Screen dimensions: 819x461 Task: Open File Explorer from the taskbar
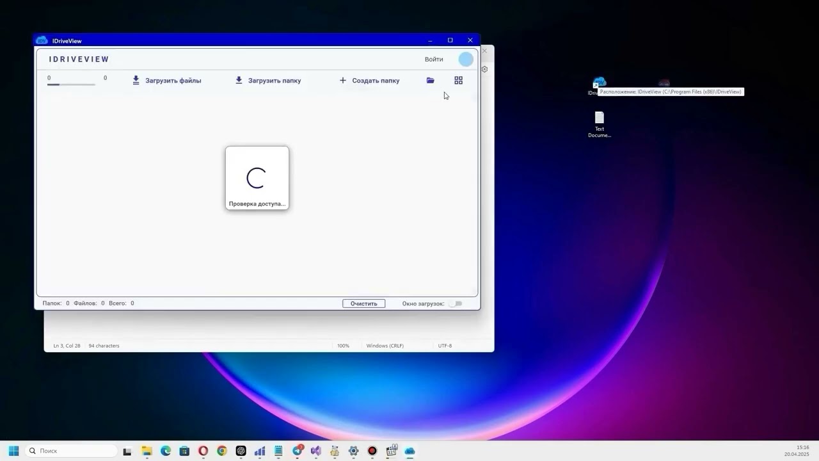coord(146,451)
